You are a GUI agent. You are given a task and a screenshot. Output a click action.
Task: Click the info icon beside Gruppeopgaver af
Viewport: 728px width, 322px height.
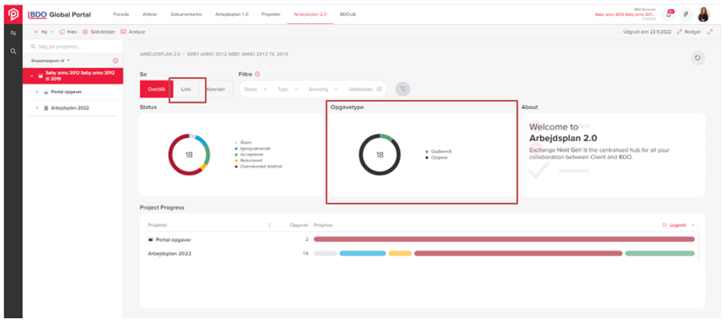[116, 61]
